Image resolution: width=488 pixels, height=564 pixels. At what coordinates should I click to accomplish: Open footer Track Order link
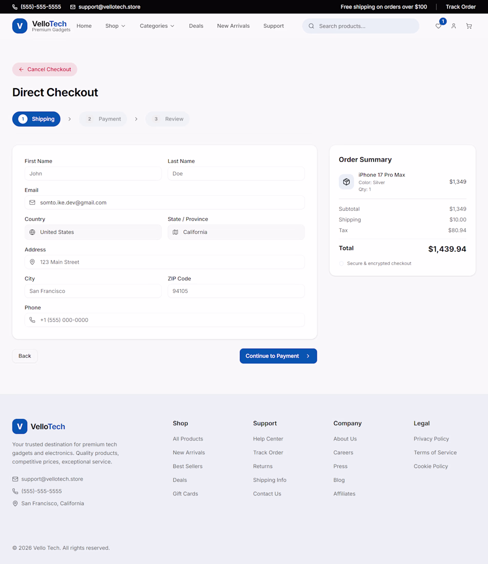point(268,453)
